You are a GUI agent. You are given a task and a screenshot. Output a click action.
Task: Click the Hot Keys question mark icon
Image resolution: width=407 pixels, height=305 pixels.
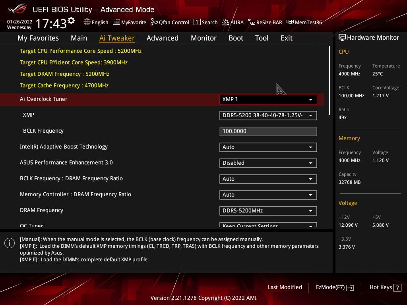[397, 288]
